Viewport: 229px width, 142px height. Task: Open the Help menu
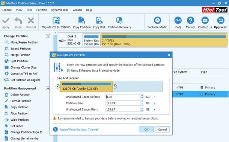coord(89,10)
